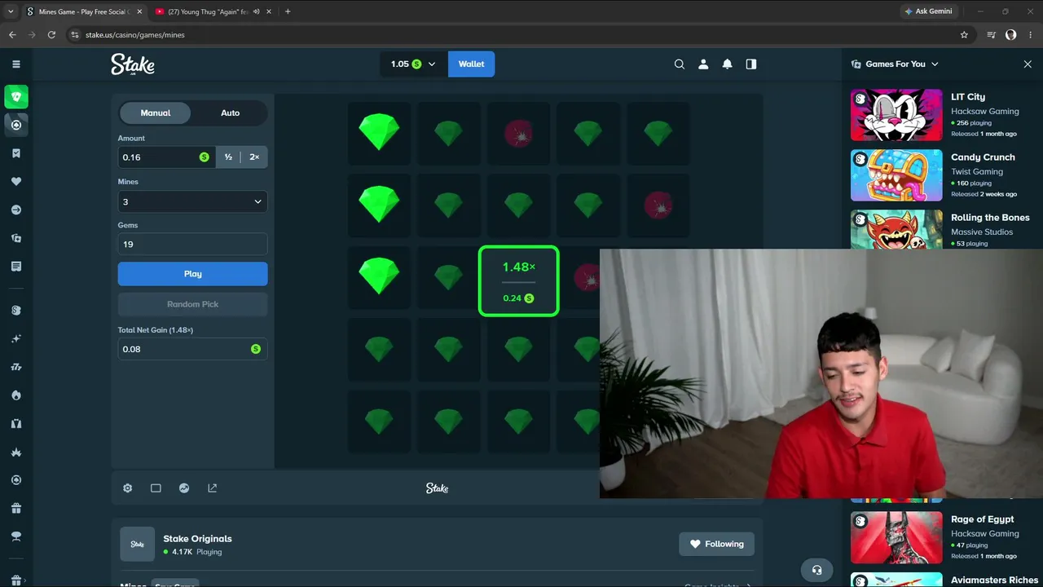Click the Aviamasters Riches title
This screenshot has width=1043, height=587.
(994, 580)
